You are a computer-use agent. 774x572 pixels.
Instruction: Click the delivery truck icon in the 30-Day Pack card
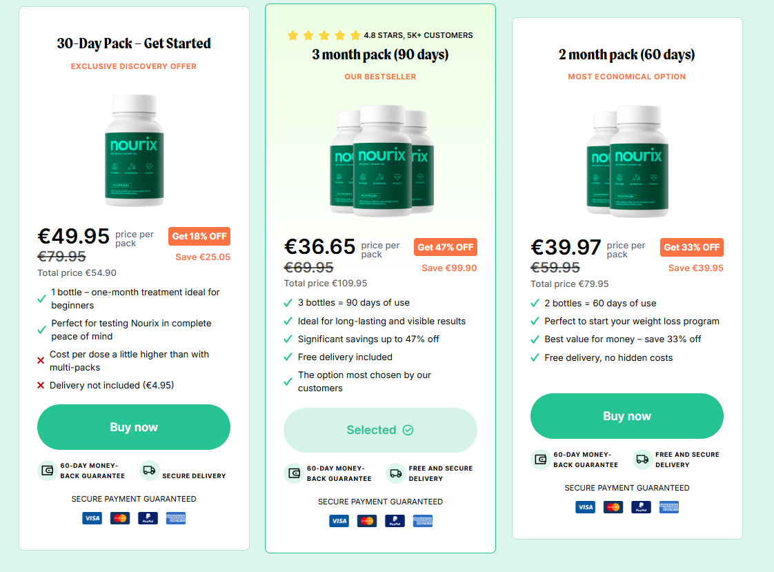[x=149, y=471]
